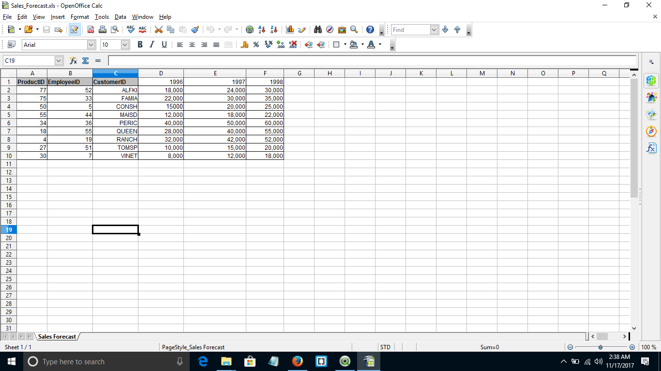Toggle Underline formatting
This screenshot has height=371, width=661.
click(x=164, y=45)
